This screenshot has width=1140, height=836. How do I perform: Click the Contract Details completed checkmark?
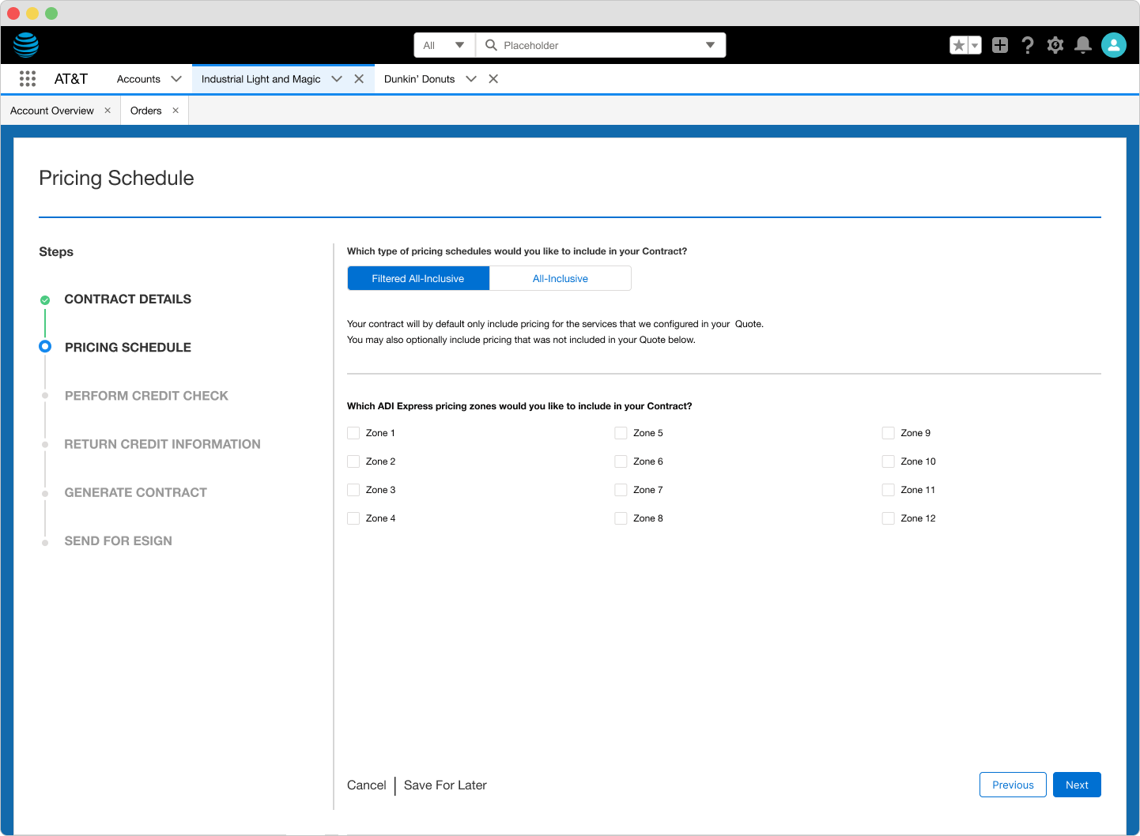click(45, 299)
